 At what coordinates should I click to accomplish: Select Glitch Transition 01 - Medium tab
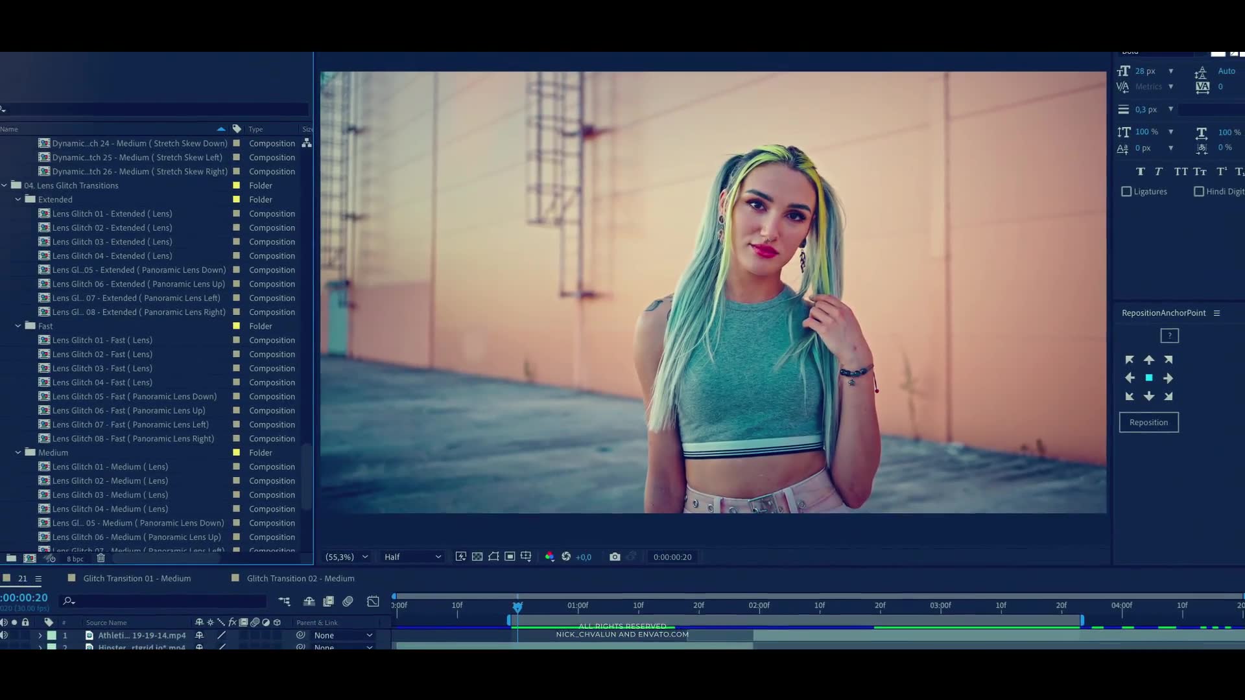point(137,577)
